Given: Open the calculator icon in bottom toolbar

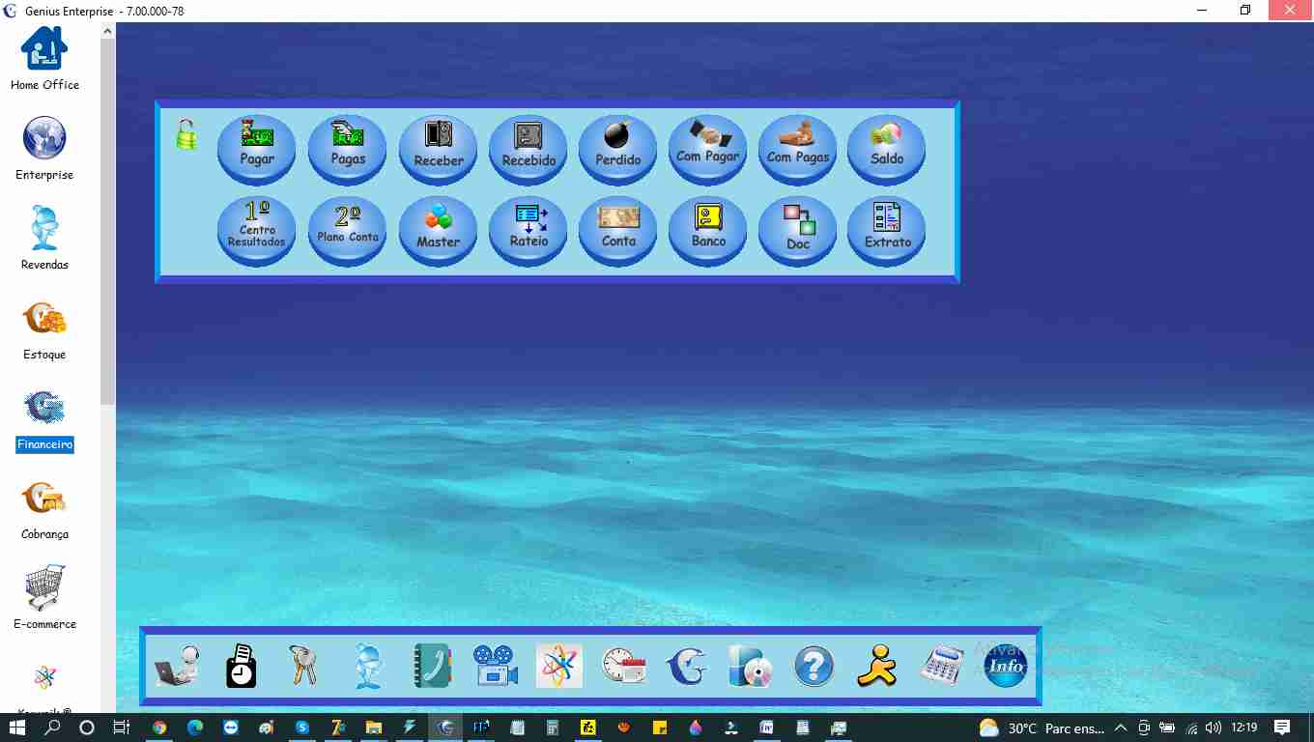Looking at the screenshot, I should click(941, 667).
